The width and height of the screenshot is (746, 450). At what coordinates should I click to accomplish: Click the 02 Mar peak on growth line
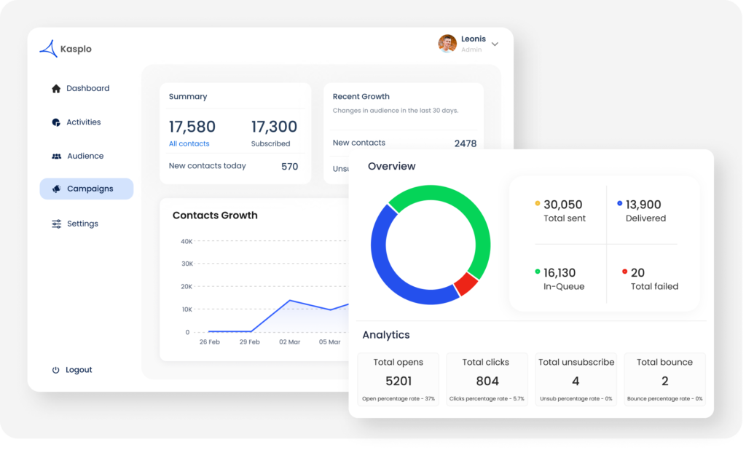point(290,300)
